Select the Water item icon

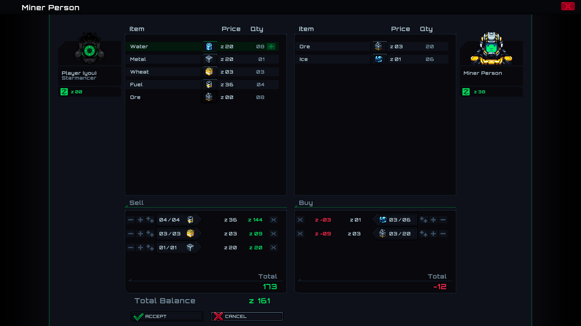pyautogui.click(x=209, y=46)
